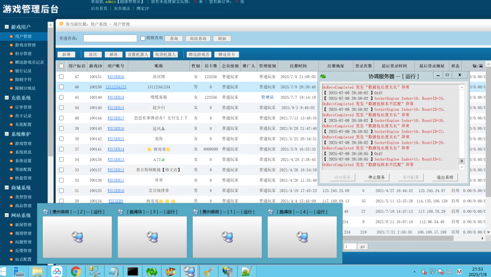Screen dimensions: 491x277
Task: Click the 协调服务器 window title icon
Action: [x=323, y=76]
